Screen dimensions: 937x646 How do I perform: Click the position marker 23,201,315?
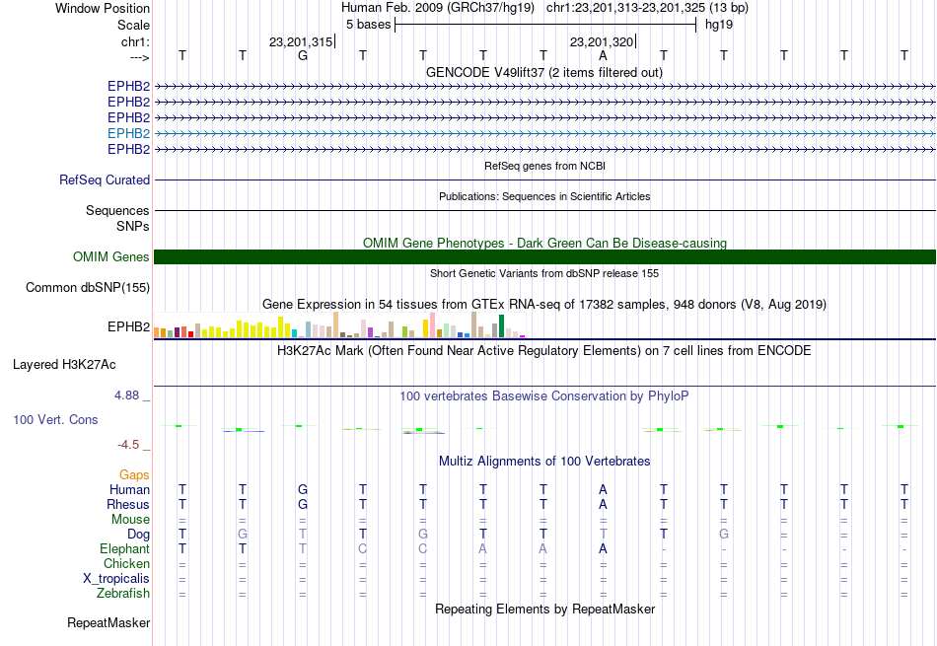pyautogui.click(x=301, y=41)
